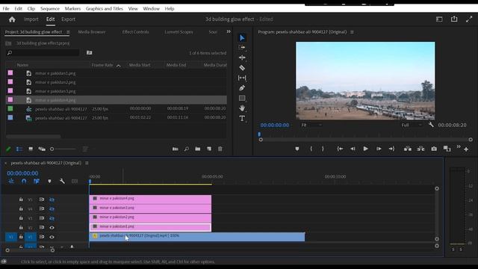Open the Comparison View icon
This screenshot has height=269, width=478.
[x=447, y=149]
